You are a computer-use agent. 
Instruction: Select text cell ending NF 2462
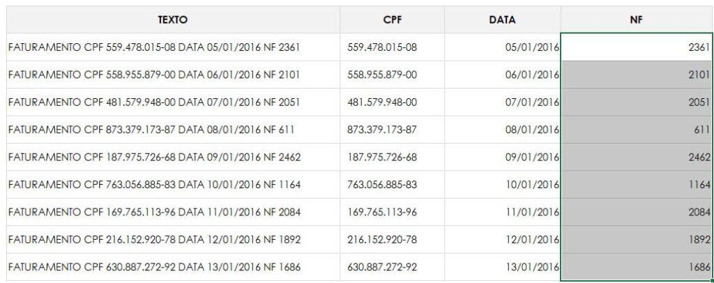pos(173,158)
